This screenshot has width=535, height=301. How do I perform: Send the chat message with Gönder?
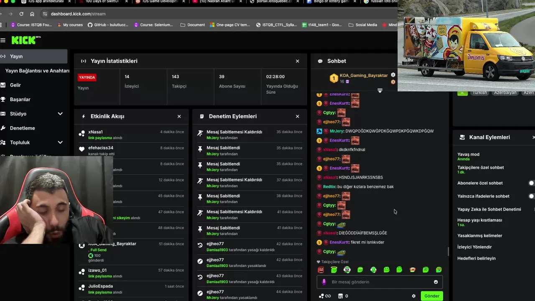tap(432, 296)
